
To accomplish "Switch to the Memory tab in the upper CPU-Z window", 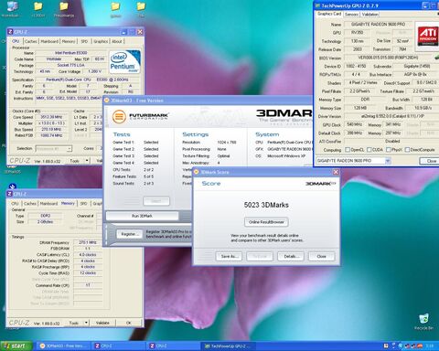I will pyautogui.click(x=69, y=41).
